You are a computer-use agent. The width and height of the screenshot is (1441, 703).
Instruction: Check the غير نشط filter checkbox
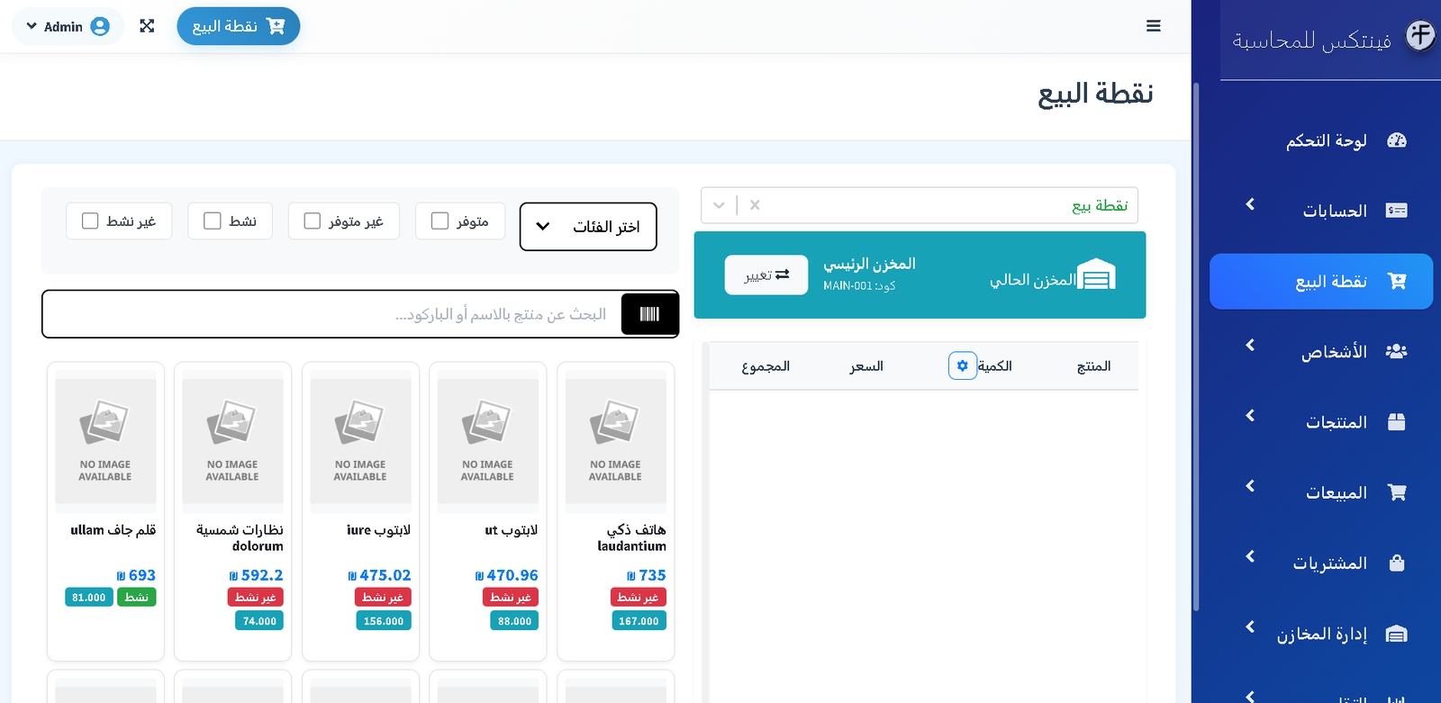(x=90, y=221)
